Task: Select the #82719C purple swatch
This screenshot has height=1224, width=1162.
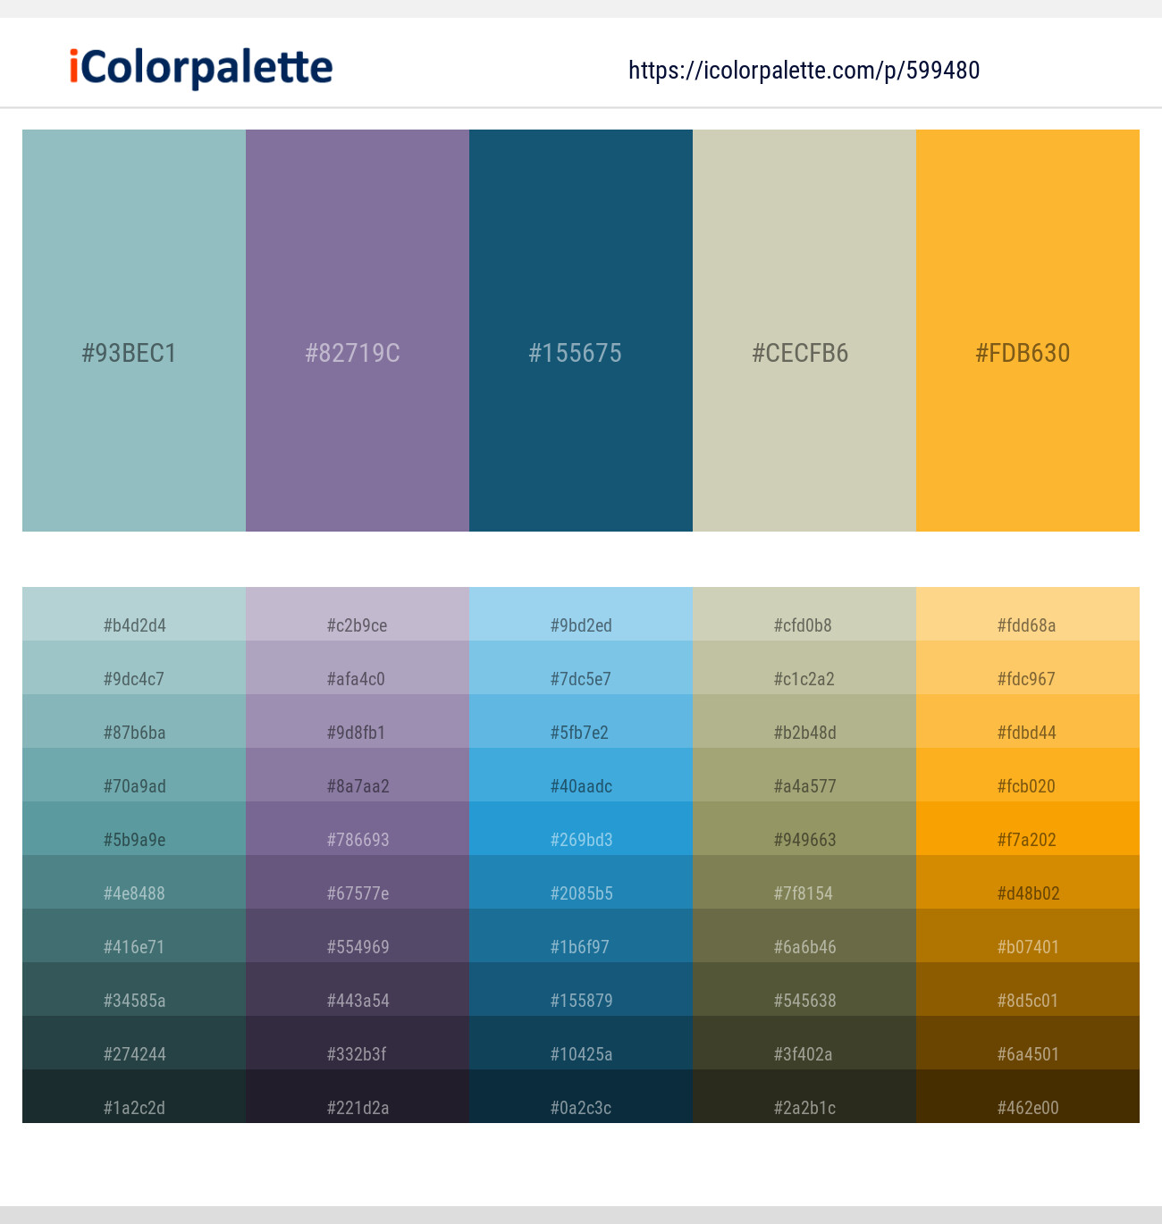Action: (358, 331)
